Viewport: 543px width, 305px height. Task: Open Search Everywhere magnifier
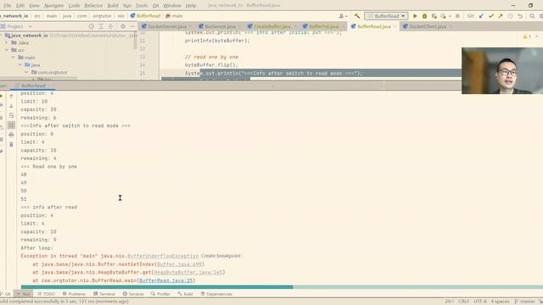pyautogui.click(x=532, y=16)
